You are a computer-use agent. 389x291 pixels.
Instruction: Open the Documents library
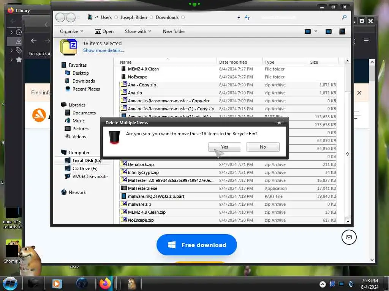tap(84, 113)
